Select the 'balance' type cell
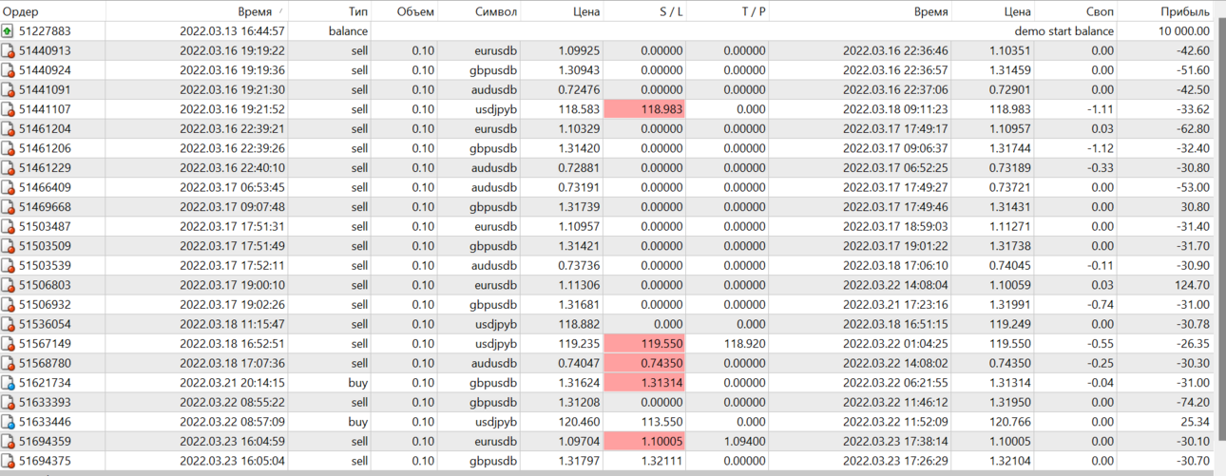The image size is (1226, 476). point(348,31)
